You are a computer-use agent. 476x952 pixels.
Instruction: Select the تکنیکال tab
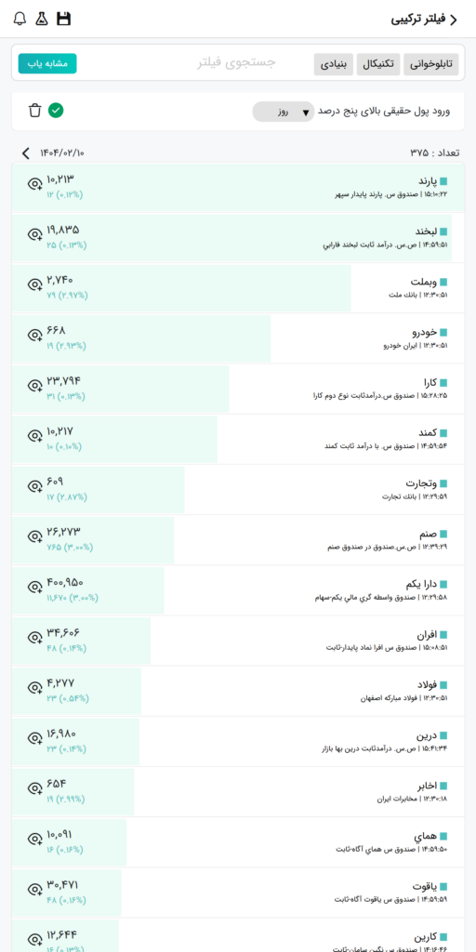coord(378,64)
